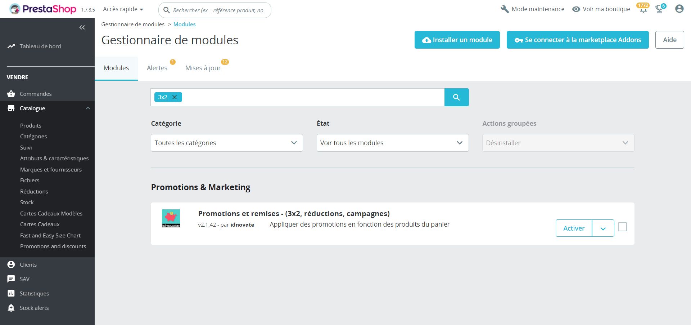Switch to the Alertes tab
This screenshot has width=691, height=325.
(157, 68)
